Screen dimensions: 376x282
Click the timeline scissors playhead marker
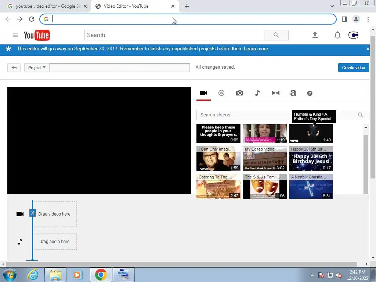click(x=33, y=213)
